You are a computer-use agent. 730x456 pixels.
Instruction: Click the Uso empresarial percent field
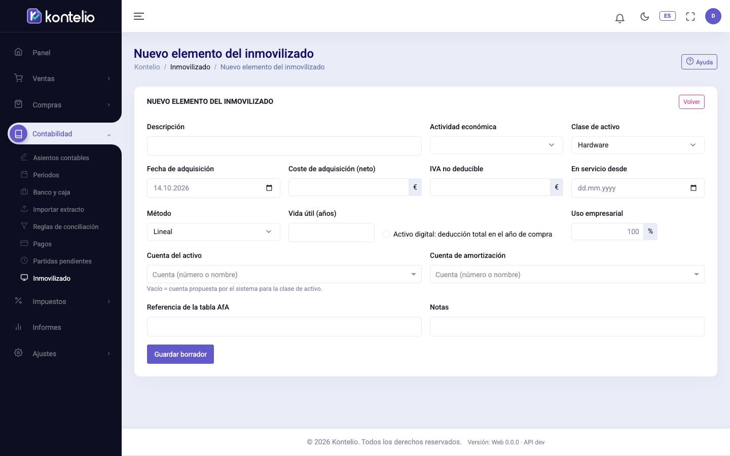(607, 232)
